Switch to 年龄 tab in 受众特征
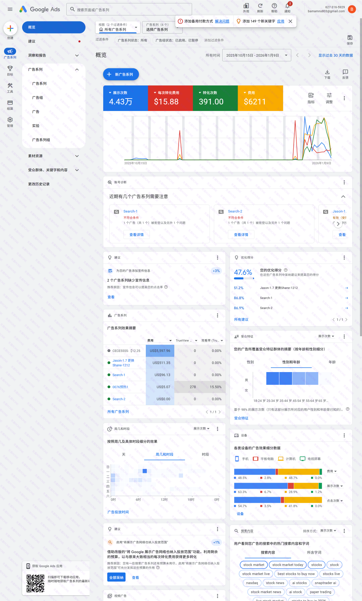The image size is (362, 601). click(x=332, y=362)
